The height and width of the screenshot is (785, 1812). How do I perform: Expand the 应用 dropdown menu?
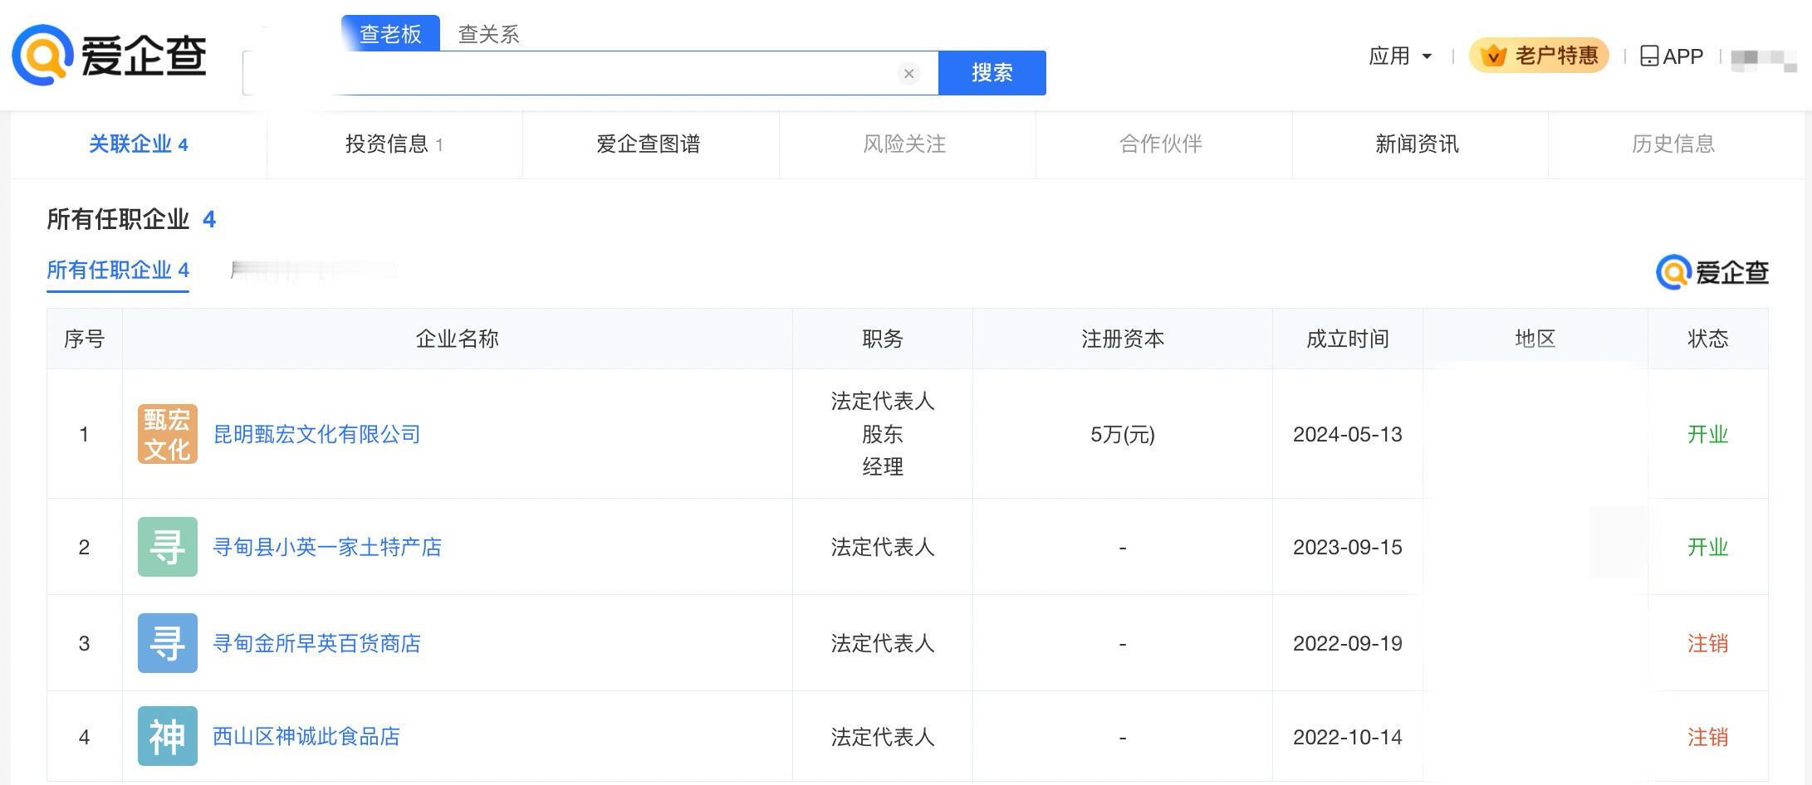tap(1400, 56)
